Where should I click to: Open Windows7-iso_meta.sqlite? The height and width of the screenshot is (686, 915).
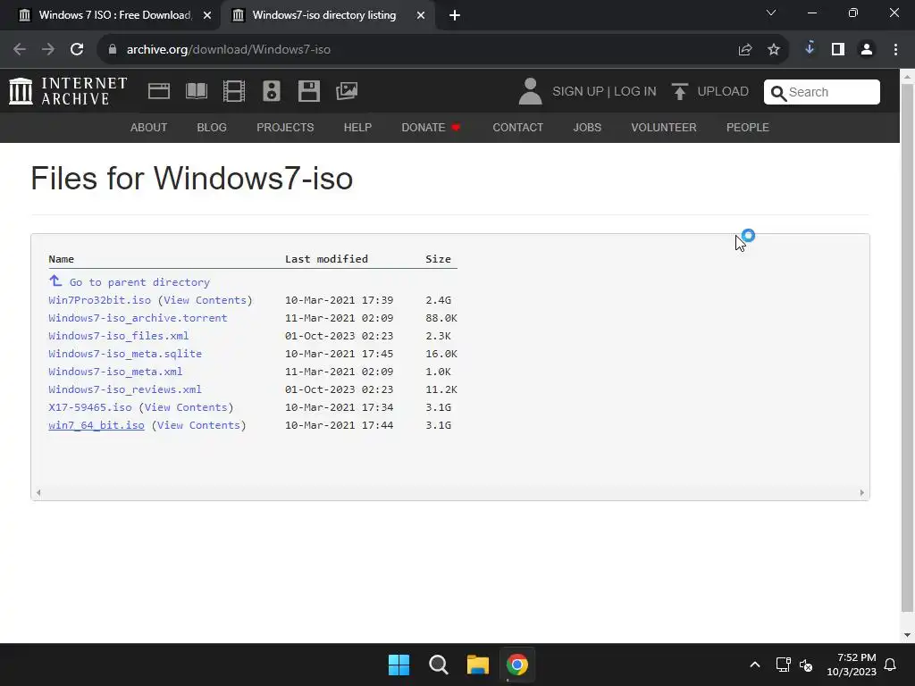click(125, 354)
